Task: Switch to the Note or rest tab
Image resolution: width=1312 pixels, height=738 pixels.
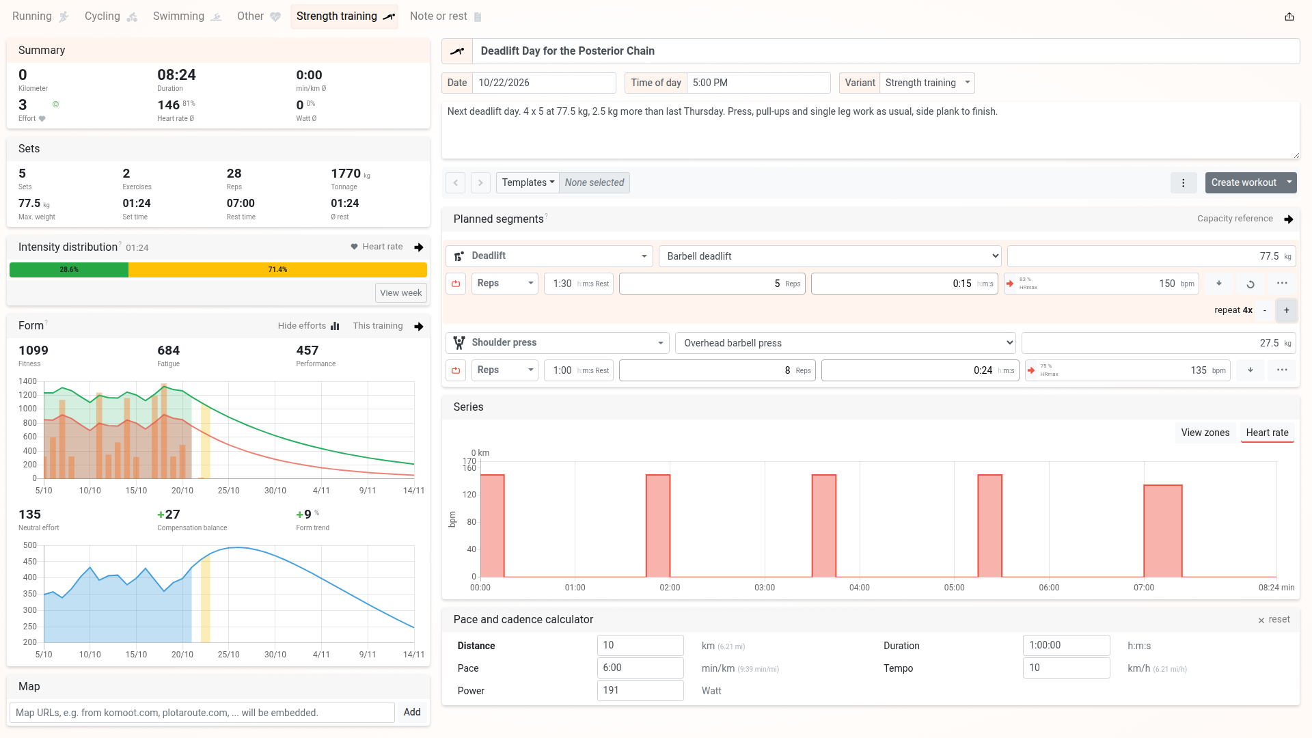Action: [446, 16]
